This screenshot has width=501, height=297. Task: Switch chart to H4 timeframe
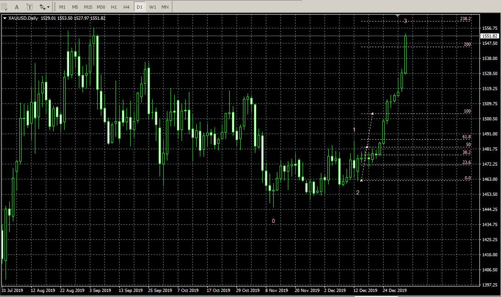[127, 7]
